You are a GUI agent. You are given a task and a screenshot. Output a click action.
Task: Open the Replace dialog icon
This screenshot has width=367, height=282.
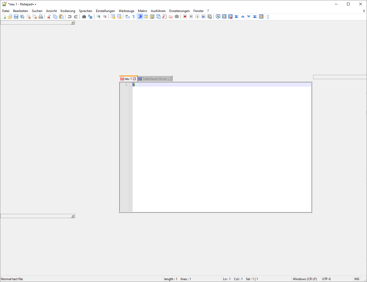[x=90, y=17]
